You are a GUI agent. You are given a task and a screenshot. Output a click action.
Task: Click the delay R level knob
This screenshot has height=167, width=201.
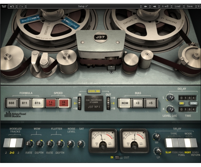170,109
